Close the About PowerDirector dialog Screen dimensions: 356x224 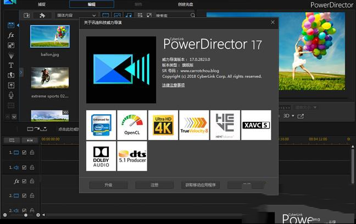tap(272, 23)
